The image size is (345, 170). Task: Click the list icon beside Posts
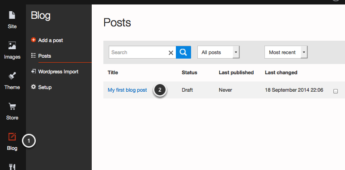pos(34,55)
